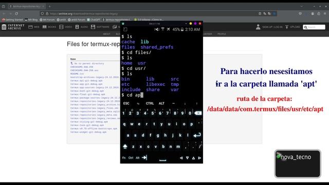Download termux-widget-git-debug.apk
This screenshot has width=329, height=185.
tap(88, 132)
